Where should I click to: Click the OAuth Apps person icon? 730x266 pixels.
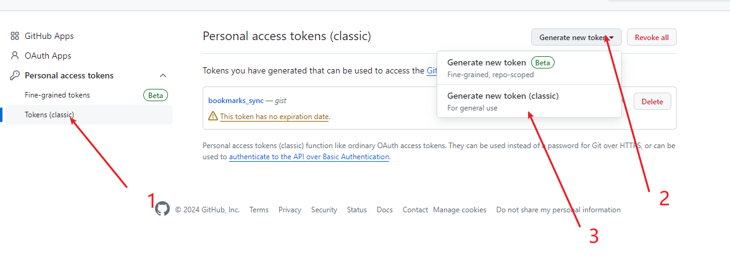(15, 56)
